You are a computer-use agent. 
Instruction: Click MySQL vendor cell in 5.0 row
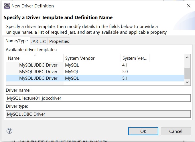pyautogui.click(x=72, y=72)
